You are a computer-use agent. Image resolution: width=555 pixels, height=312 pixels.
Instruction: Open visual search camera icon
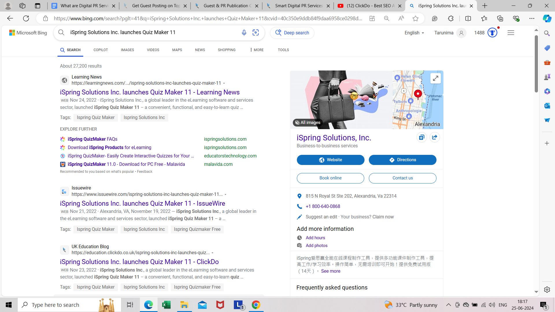(x=256, y=33)
